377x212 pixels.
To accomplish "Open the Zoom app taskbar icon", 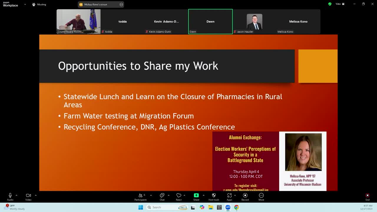I will coord(228,207).
